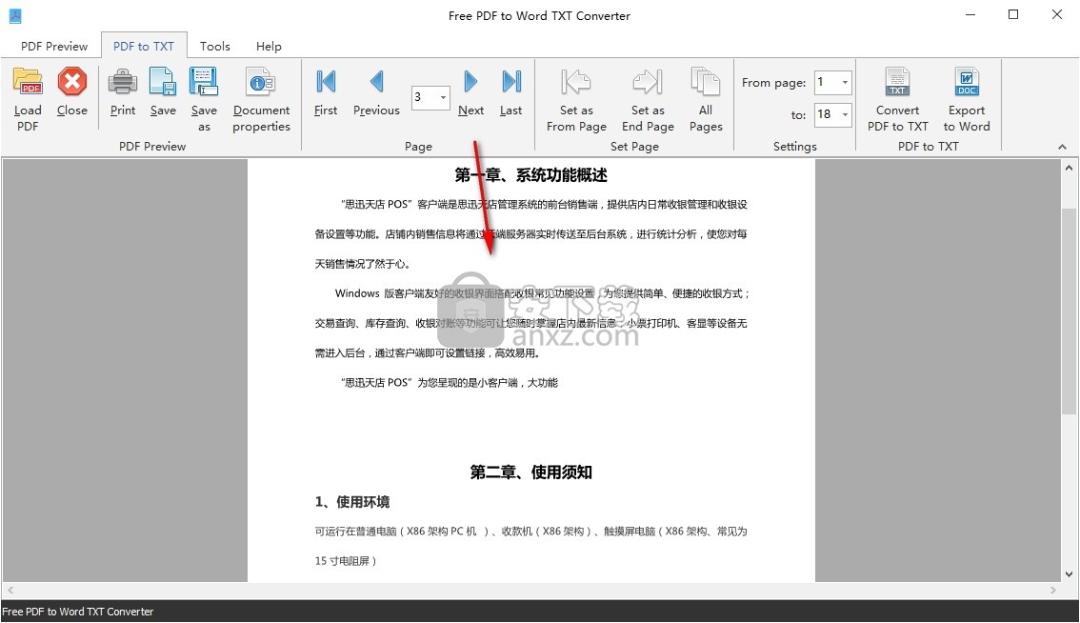Expand the 'to' page dropdown showing 18
The height and width of the screenshot is (623, 1080).
[x=845, y=114]
